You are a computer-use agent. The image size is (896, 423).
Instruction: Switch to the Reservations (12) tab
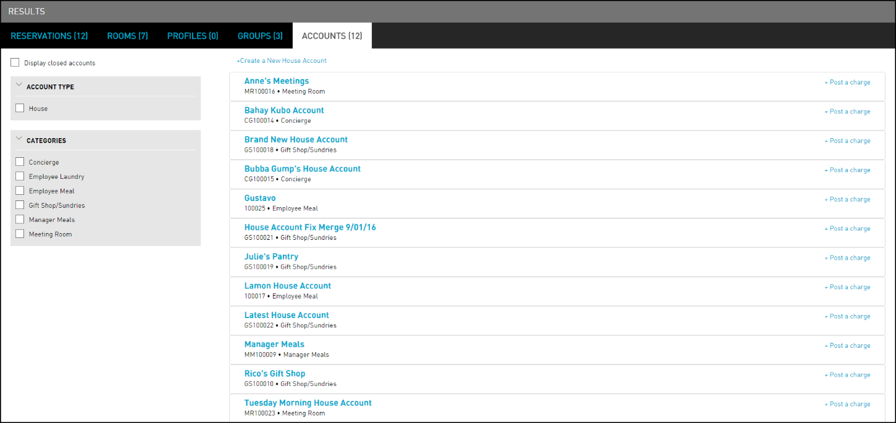coord(49,36)
